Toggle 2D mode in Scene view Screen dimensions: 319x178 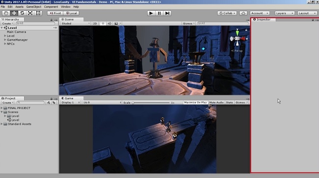(x=95, y=23)
